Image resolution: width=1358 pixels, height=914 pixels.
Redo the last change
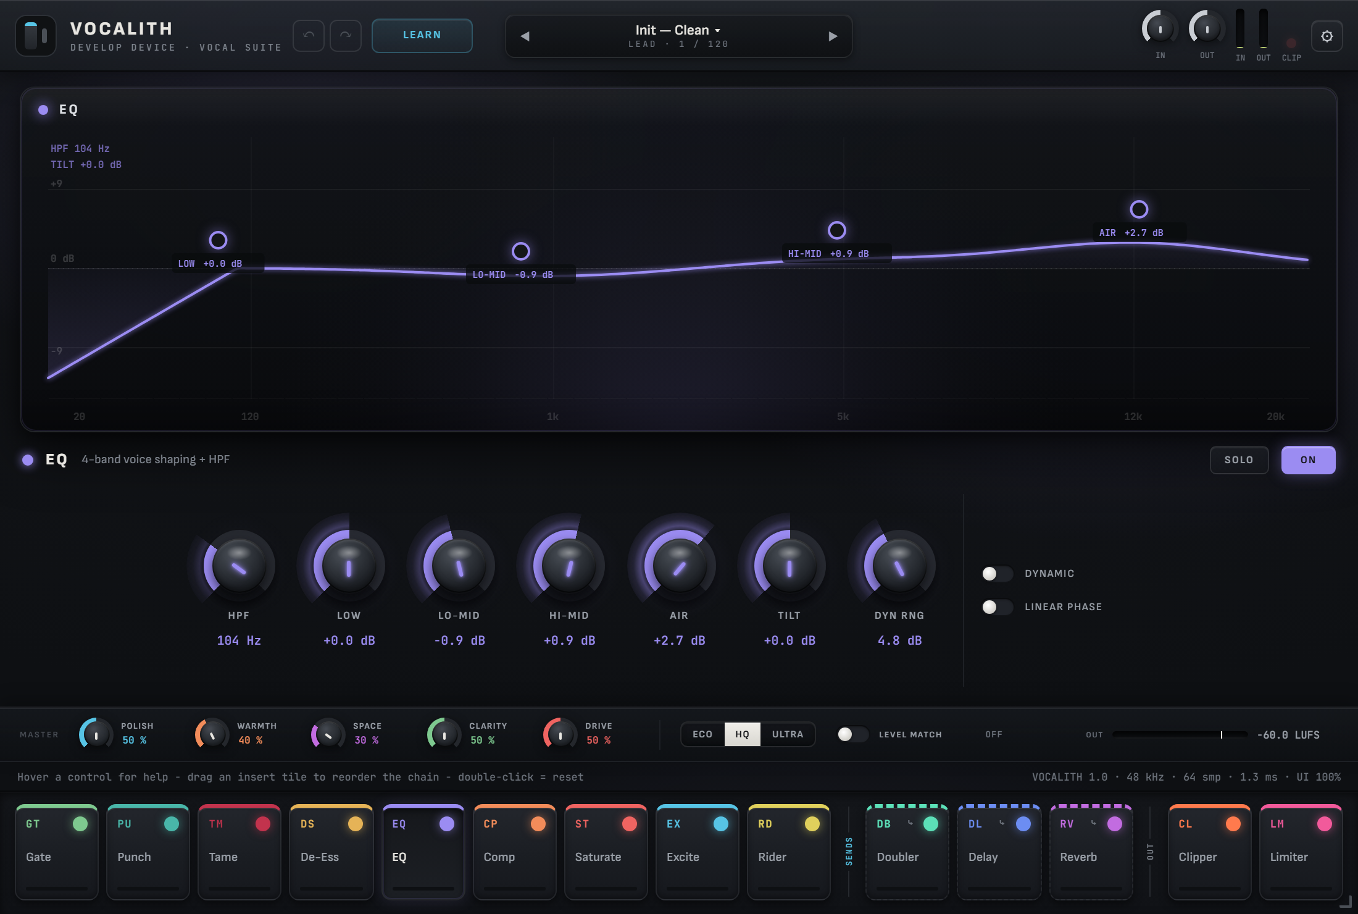pyautogui.click(x=346, y=35)
